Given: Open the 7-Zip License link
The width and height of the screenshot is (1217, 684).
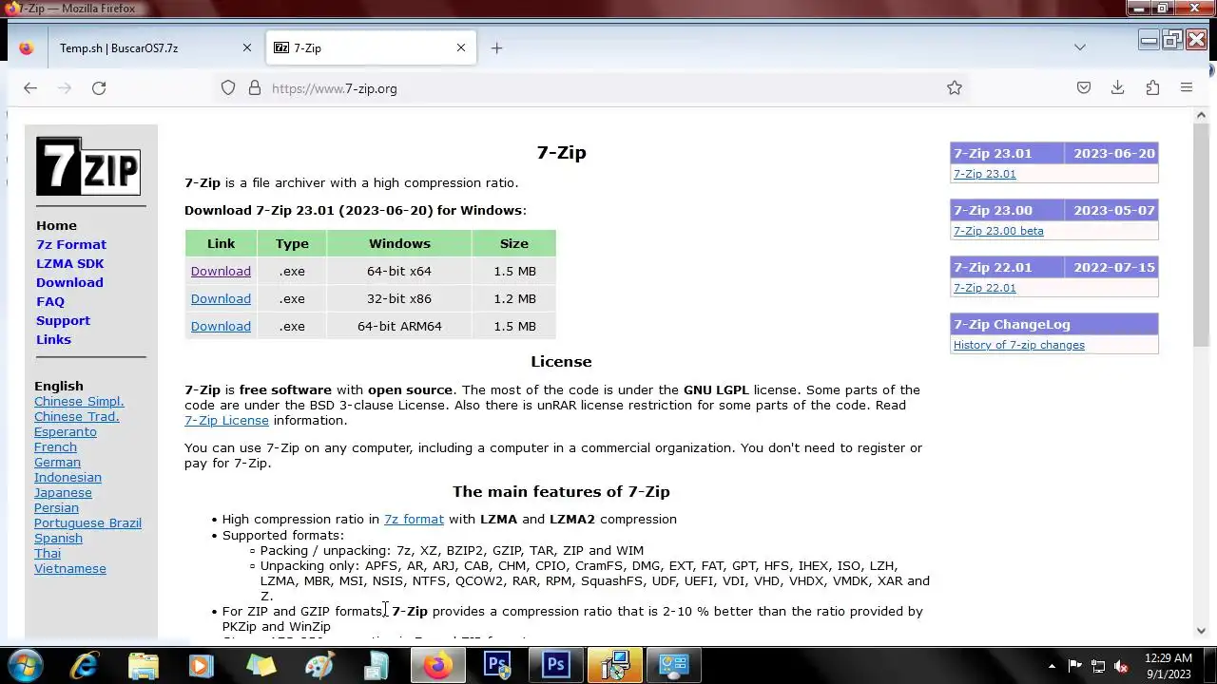Looking at the screenshot, I should point(226,421).
